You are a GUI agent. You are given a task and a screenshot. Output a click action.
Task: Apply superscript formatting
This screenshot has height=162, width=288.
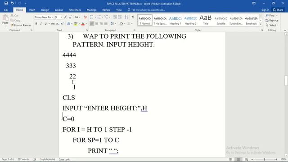[62, 24]
